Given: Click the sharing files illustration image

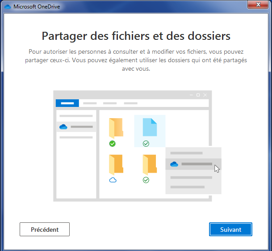Looking at the screenshot, I should click(137, 146).
